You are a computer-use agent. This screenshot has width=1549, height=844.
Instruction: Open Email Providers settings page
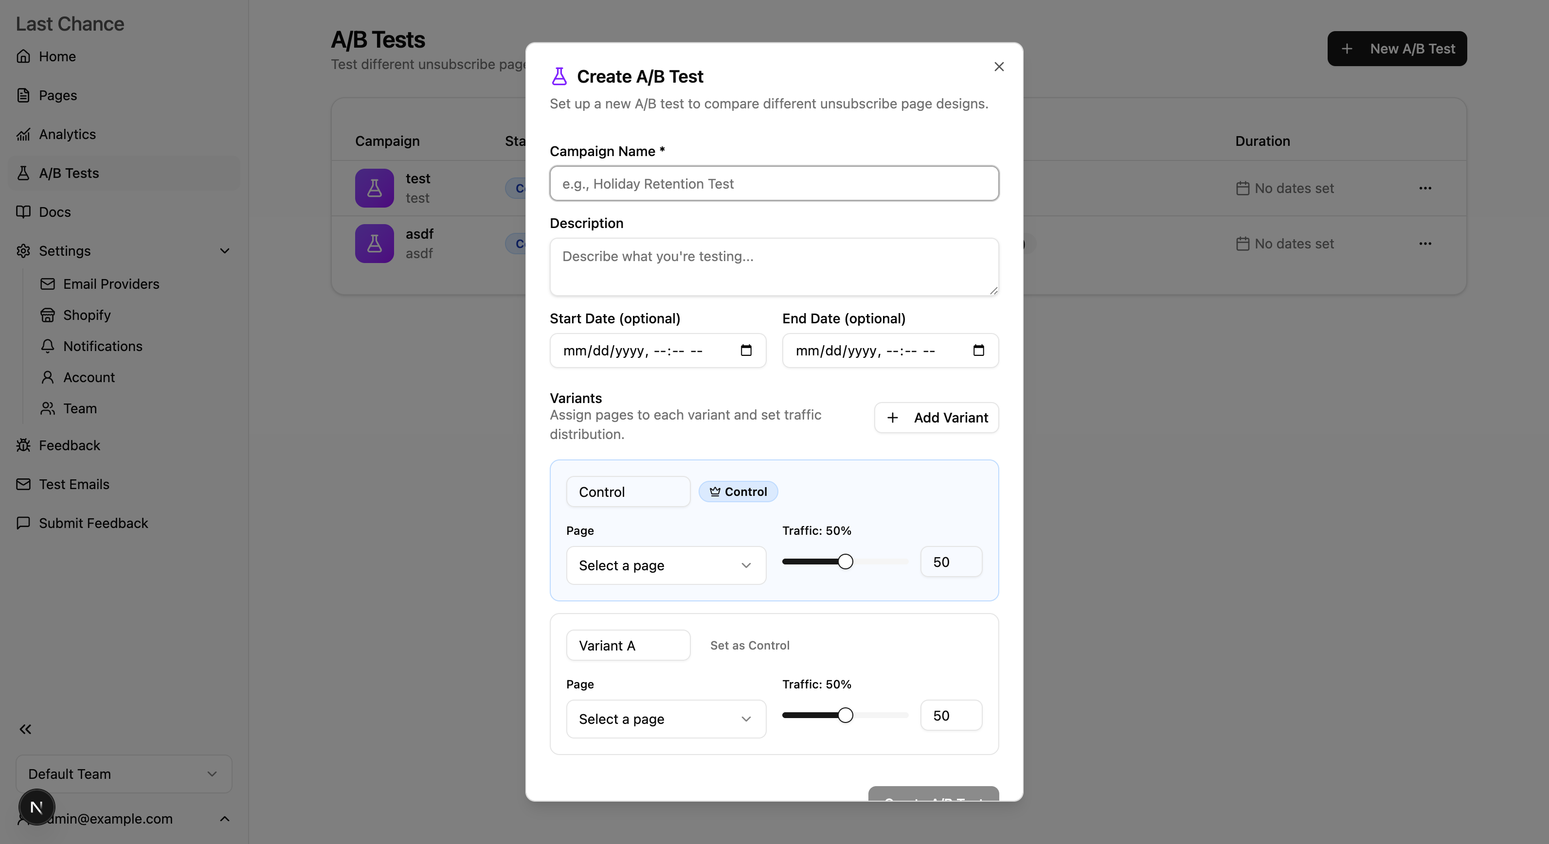[110, 283]
